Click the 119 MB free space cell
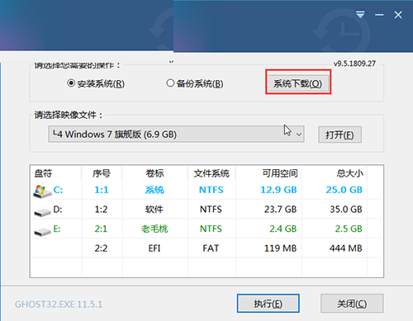 pos(280,248)
